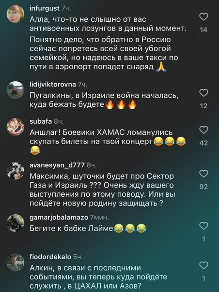Open lidijviktorovna's avatar

pos(16,90)
